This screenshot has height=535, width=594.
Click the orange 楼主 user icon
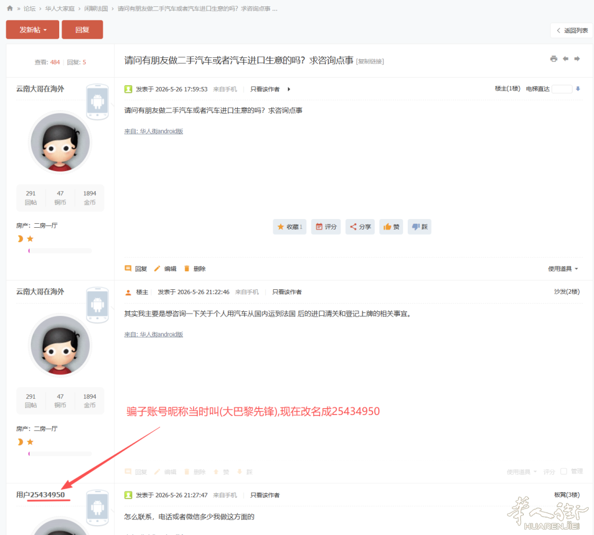pyautogui.click(x=128, y=292)
